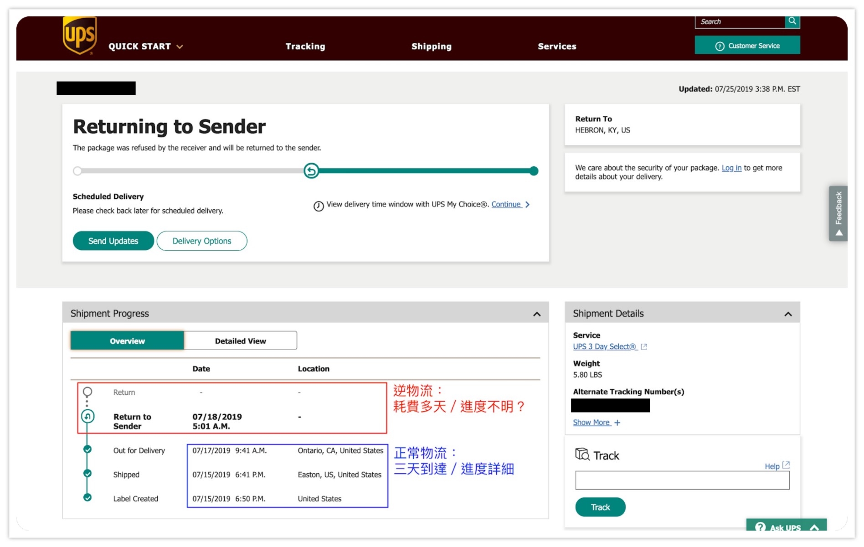Image resolution: width=864 pixels, height=547 pixels.
Task: Click the UPS shield logo
Action: (80, 35)
